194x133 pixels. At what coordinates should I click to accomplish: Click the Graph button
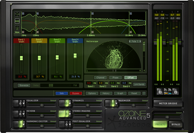120,93
